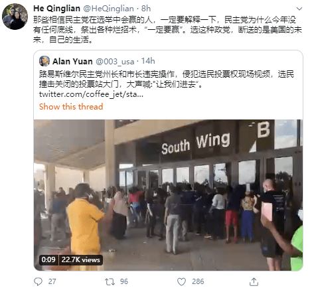Show this thread link
This screenshot has width=310, height=292.
71,107
